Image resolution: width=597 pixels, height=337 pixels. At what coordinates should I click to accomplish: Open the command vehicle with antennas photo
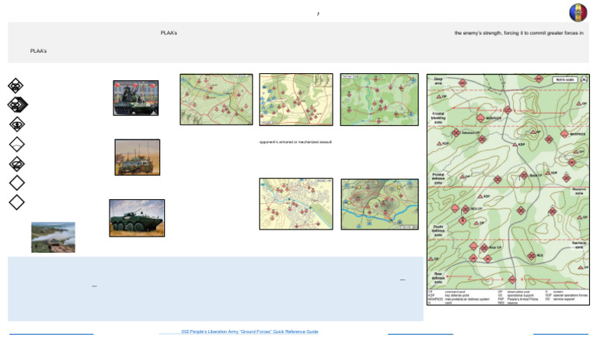(137, 157)
